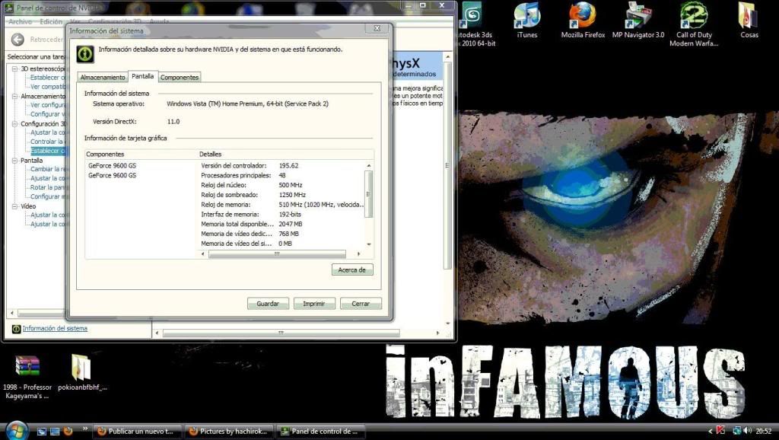Screen dimensions: 779x440
Task: Click the Cerrar button
Action: click(x=361, y=303)
